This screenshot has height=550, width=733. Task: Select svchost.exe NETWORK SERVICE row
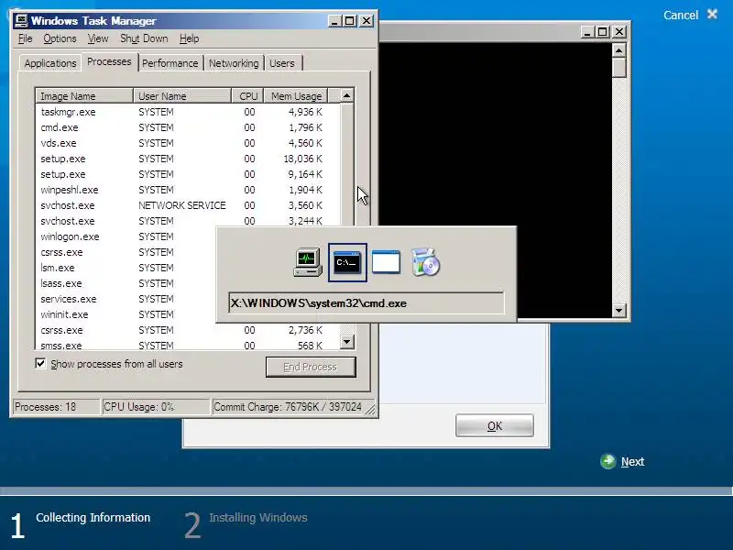click(x=188, y=205)
